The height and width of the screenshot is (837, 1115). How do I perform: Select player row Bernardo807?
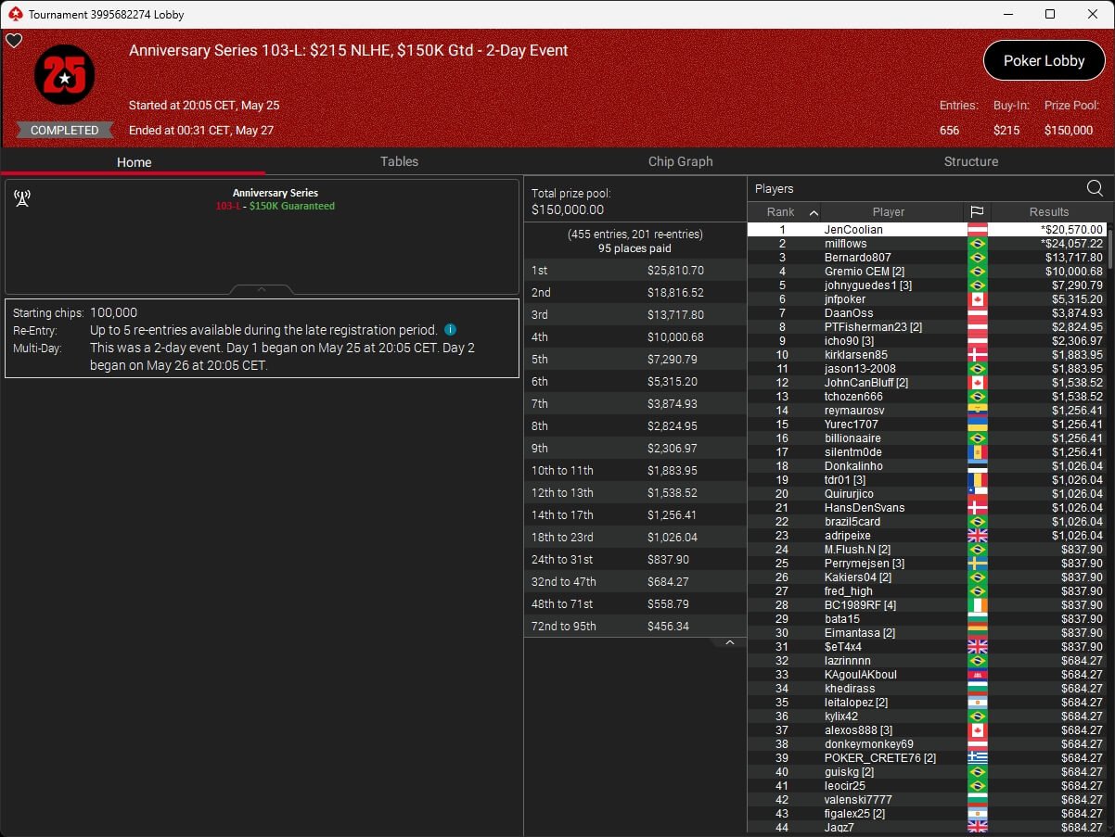[x=928, y=258]
